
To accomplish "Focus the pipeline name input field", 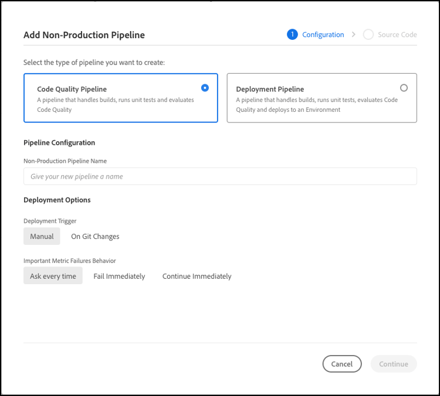I will pos(220,176).
